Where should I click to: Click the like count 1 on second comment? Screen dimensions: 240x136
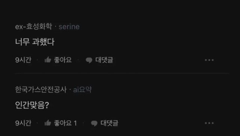pos(75,123)
